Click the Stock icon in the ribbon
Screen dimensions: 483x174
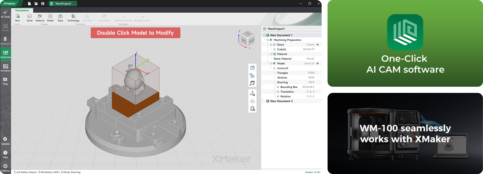(29, 17)
